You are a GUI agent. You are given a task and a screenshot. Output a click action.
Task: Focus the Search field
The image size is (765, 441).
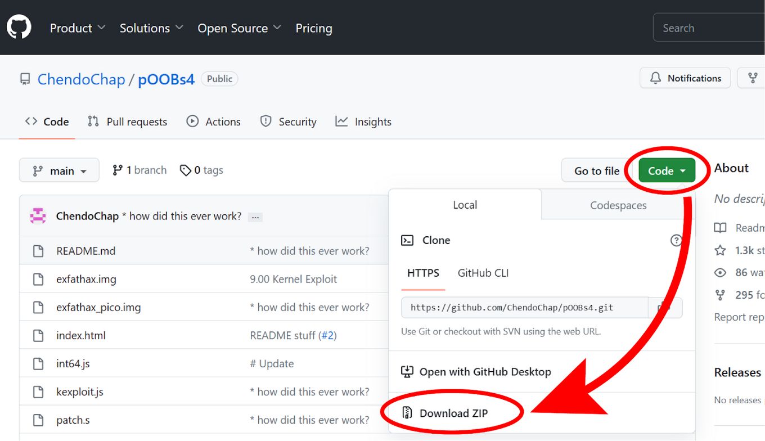click(x=709, y=28)
